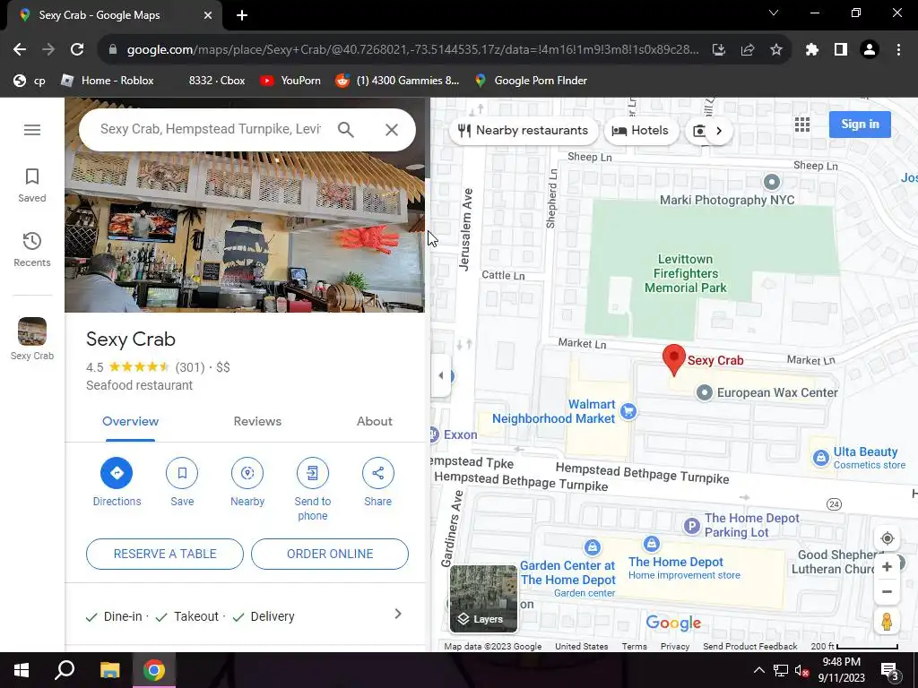Viewport: 918px width, 688px height.
Task: Filter by Hotels chip
Action: pyautogui.click(x=640, y=131)
